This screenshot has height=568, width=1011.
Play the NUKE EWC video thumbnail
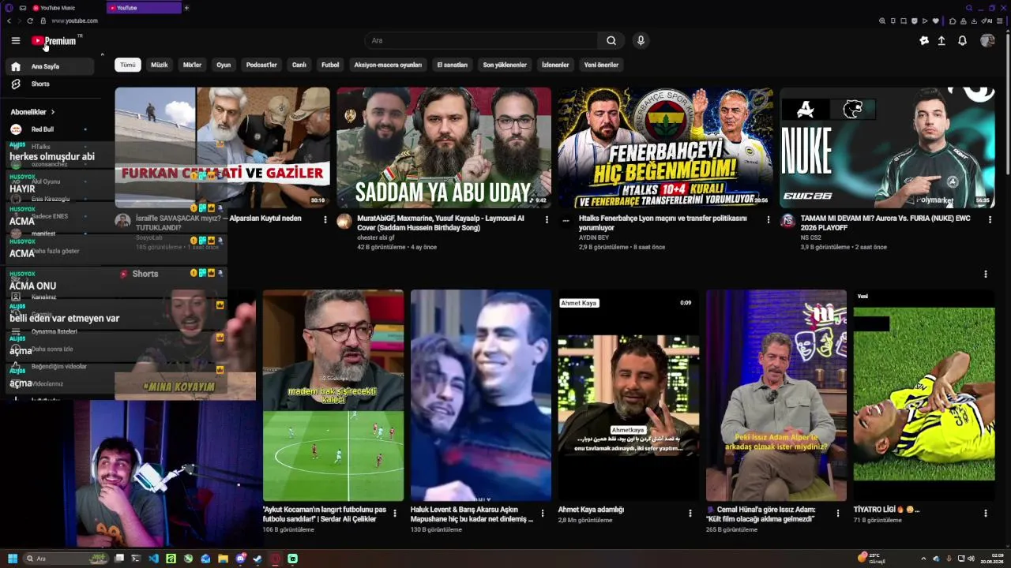click(x=887, y=148)
